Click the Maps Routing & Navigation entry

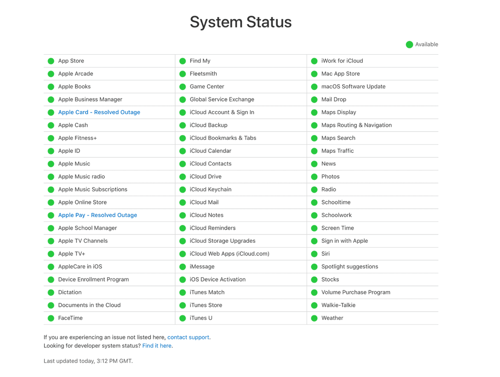point(356,125)
